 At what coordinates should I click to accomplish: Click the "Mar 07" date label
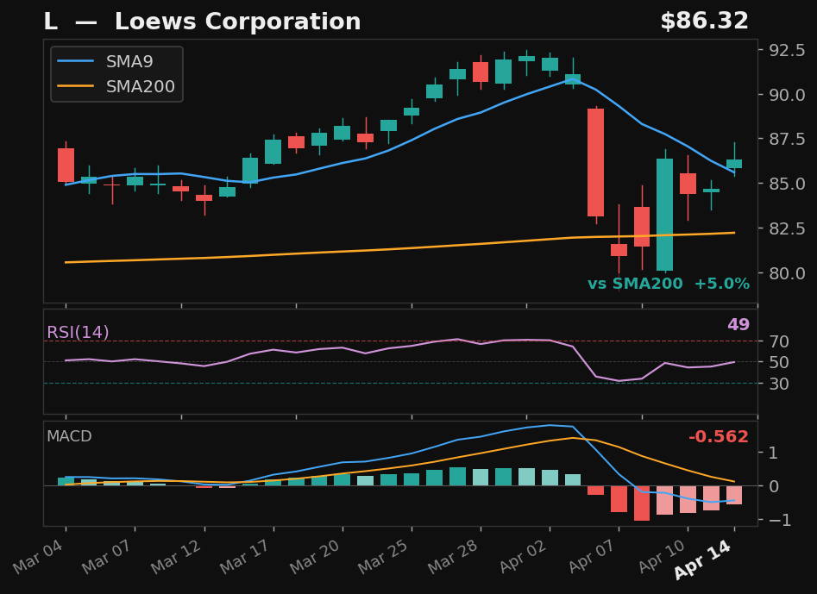[x=109, y=557]
